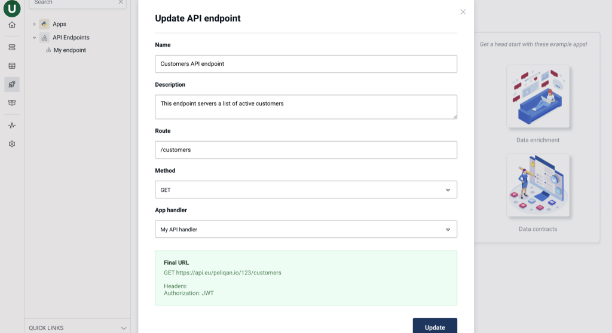Open the settings gear icon in the sidebar
Image resolution: width=612 pixels, height=333 pixels.
12,144
